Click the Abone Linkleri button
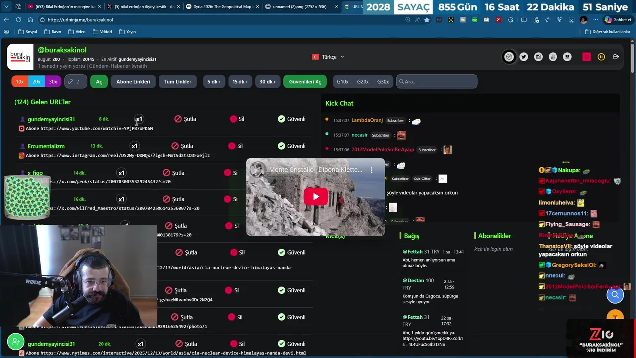The image size is (636, 358). [133, 81]
